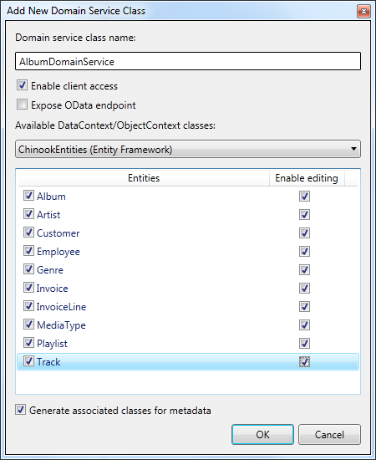Click the domain service class name field
This screenshot has width=376, height=460.
pyautogui.click(x=188, y=61)
